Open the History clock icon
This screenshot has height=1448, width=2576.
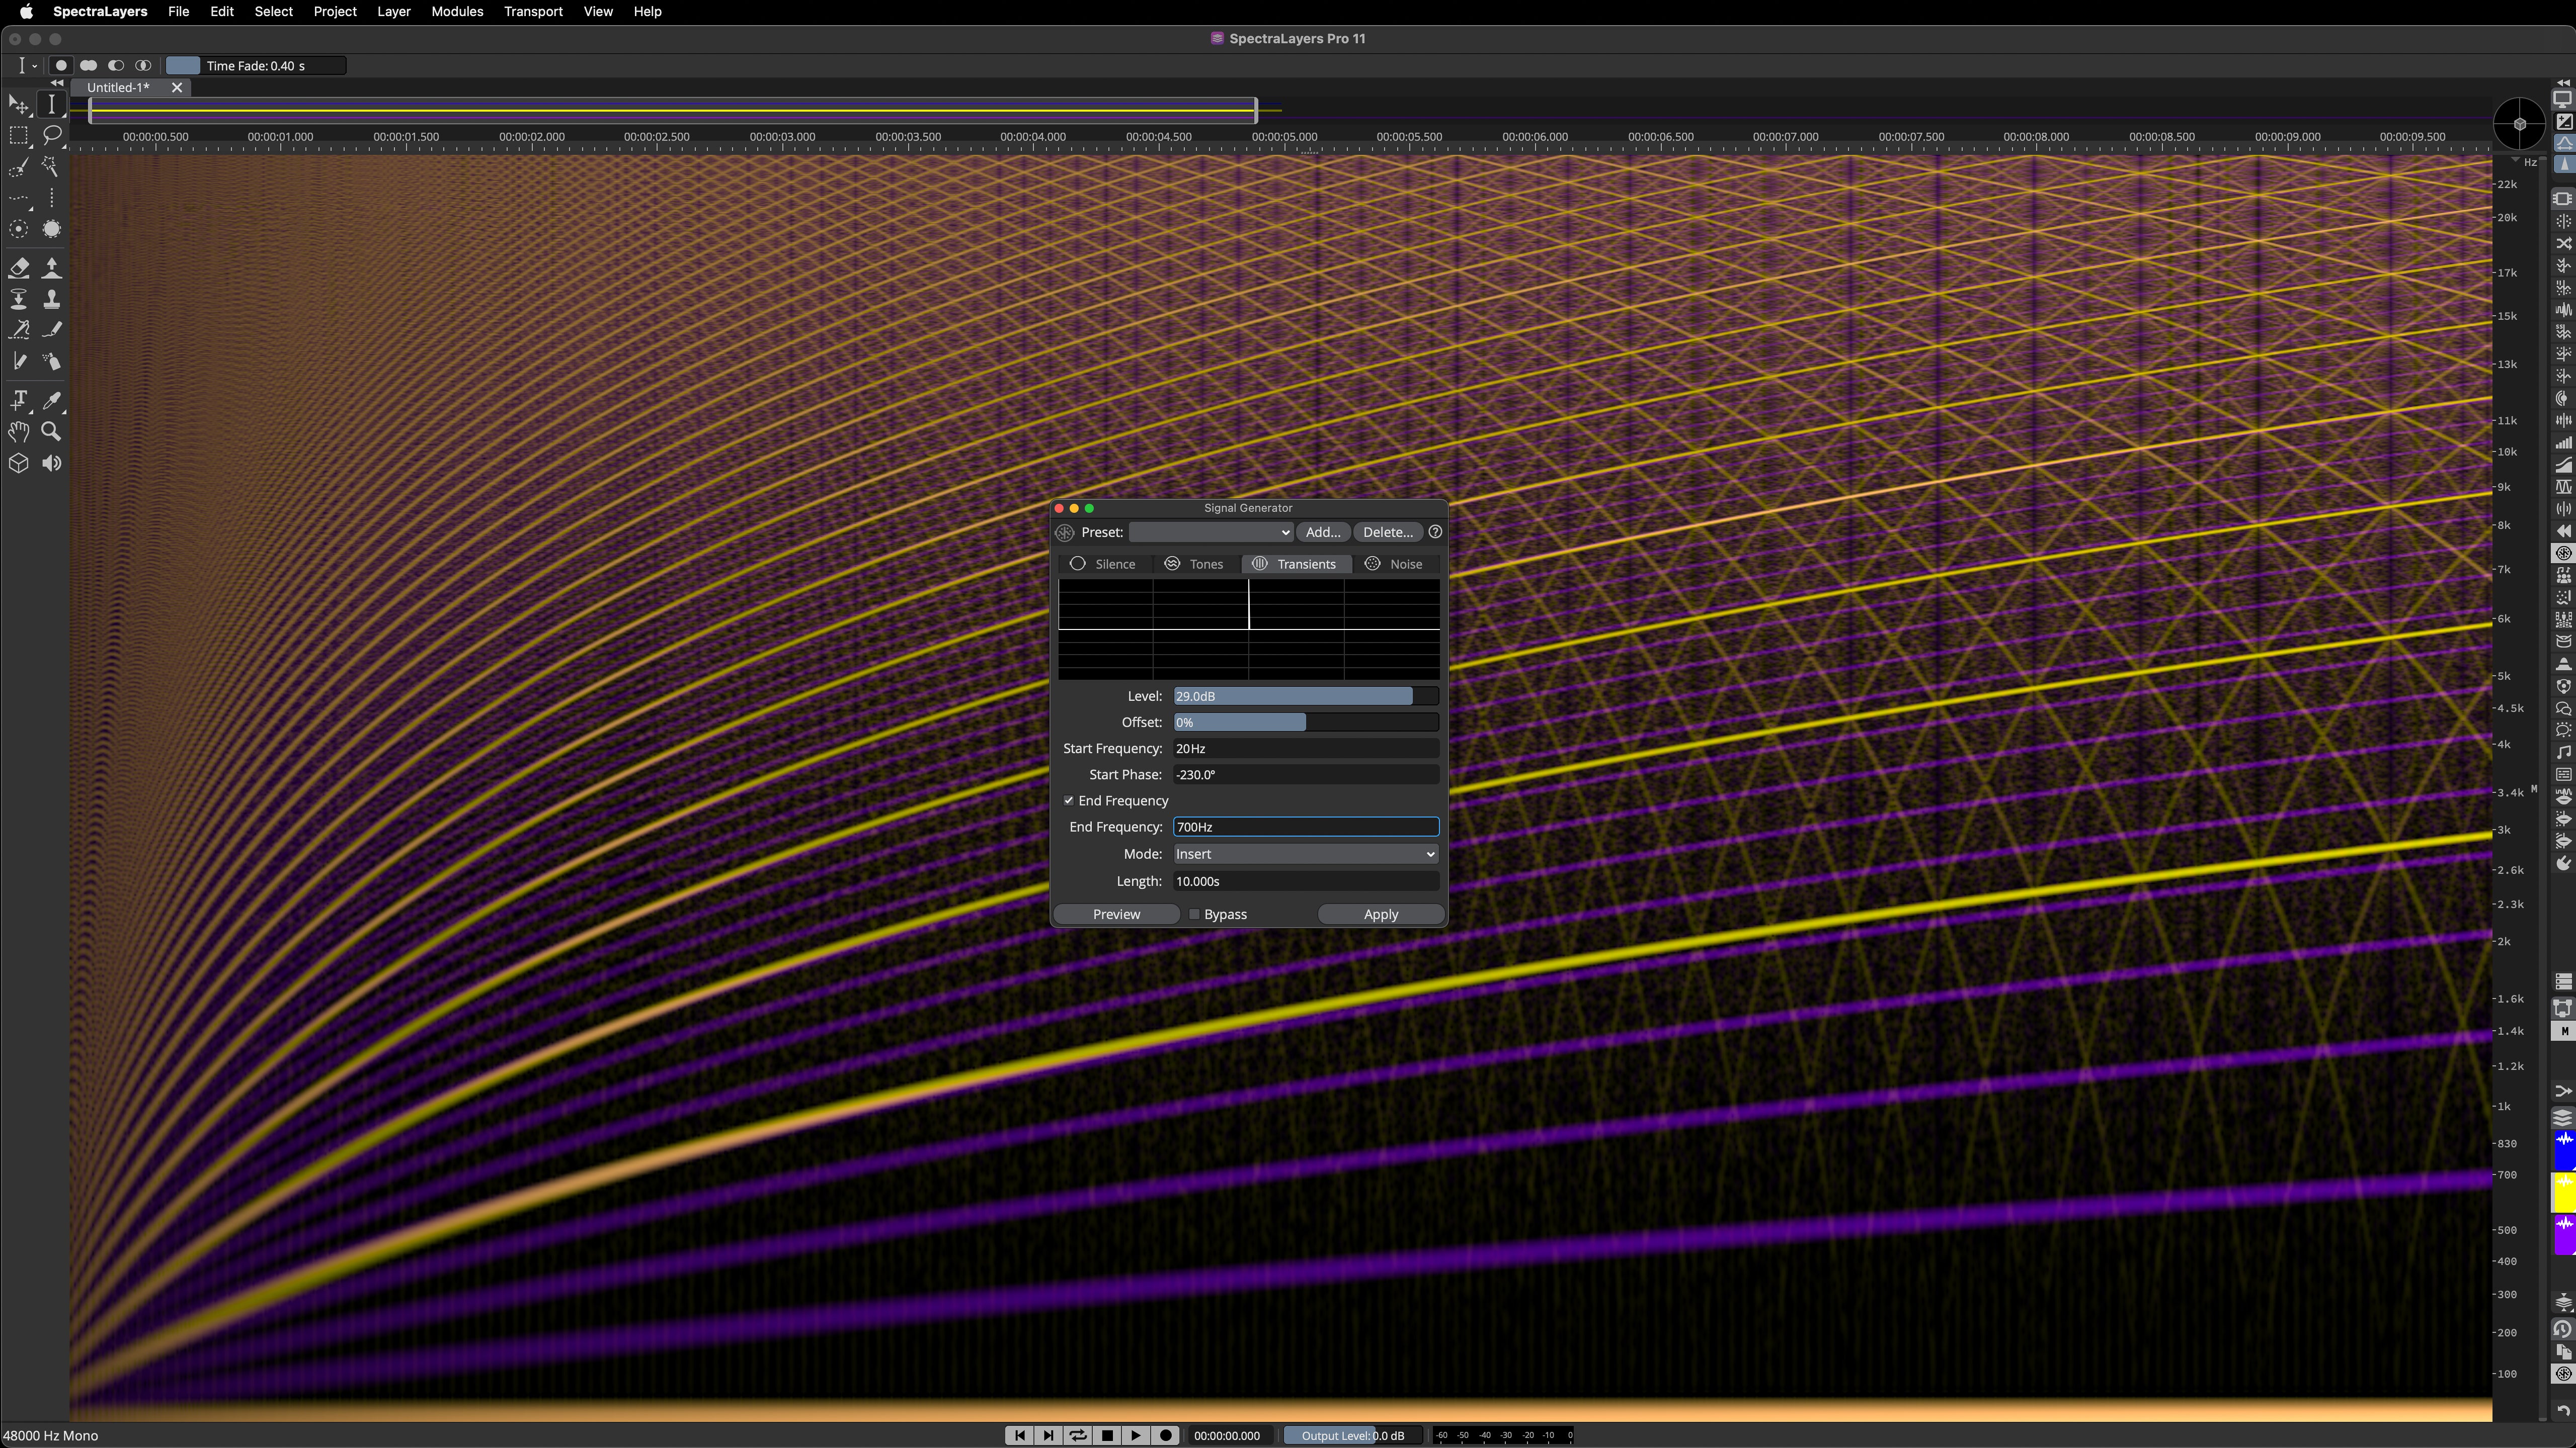pyautogui.click(x=2563, y=1329)
